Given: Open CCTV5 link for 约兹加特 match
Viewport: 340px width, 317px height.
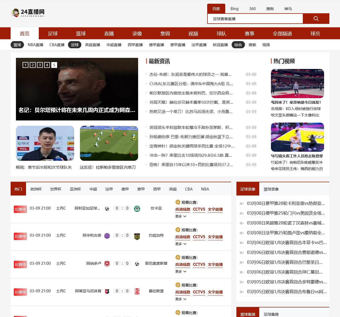Looking at the screenshot, I should click(199, 237).
